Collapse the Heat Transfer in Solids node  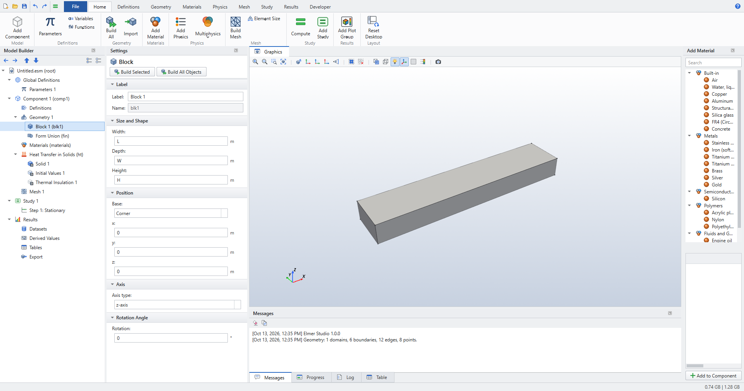click(15, 155)
